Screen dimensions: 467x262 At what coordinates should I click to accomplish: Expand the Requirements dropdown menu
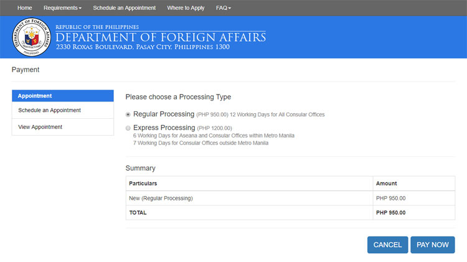62,8
